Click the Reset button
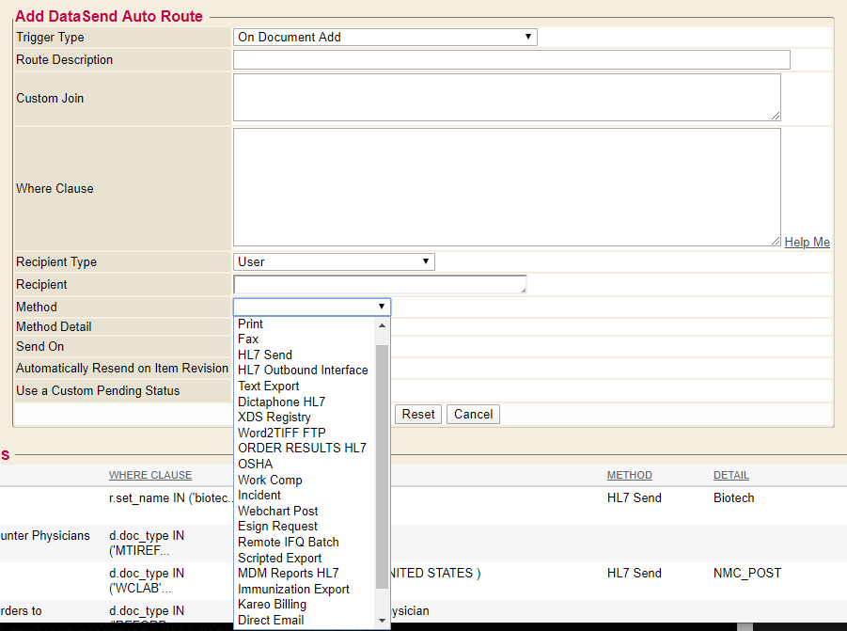 click(417, 414)
